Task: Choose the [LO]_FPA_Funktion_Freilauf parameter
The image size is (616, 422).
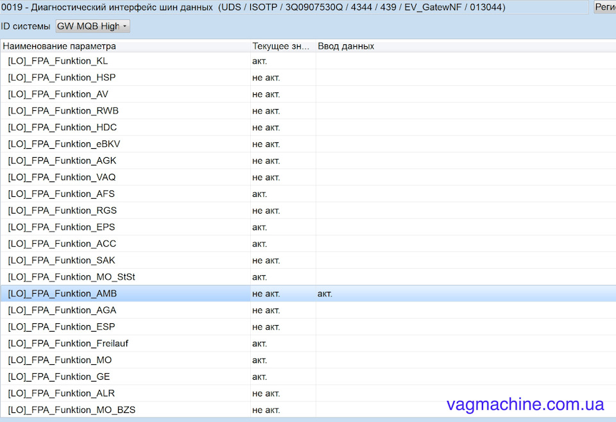Action: point(68,344)
